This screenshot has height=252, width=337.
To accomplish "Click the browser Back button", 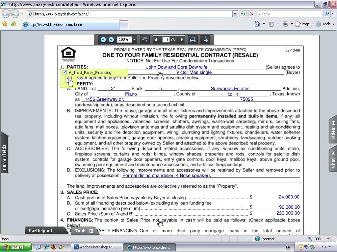I will coord(6,14).
